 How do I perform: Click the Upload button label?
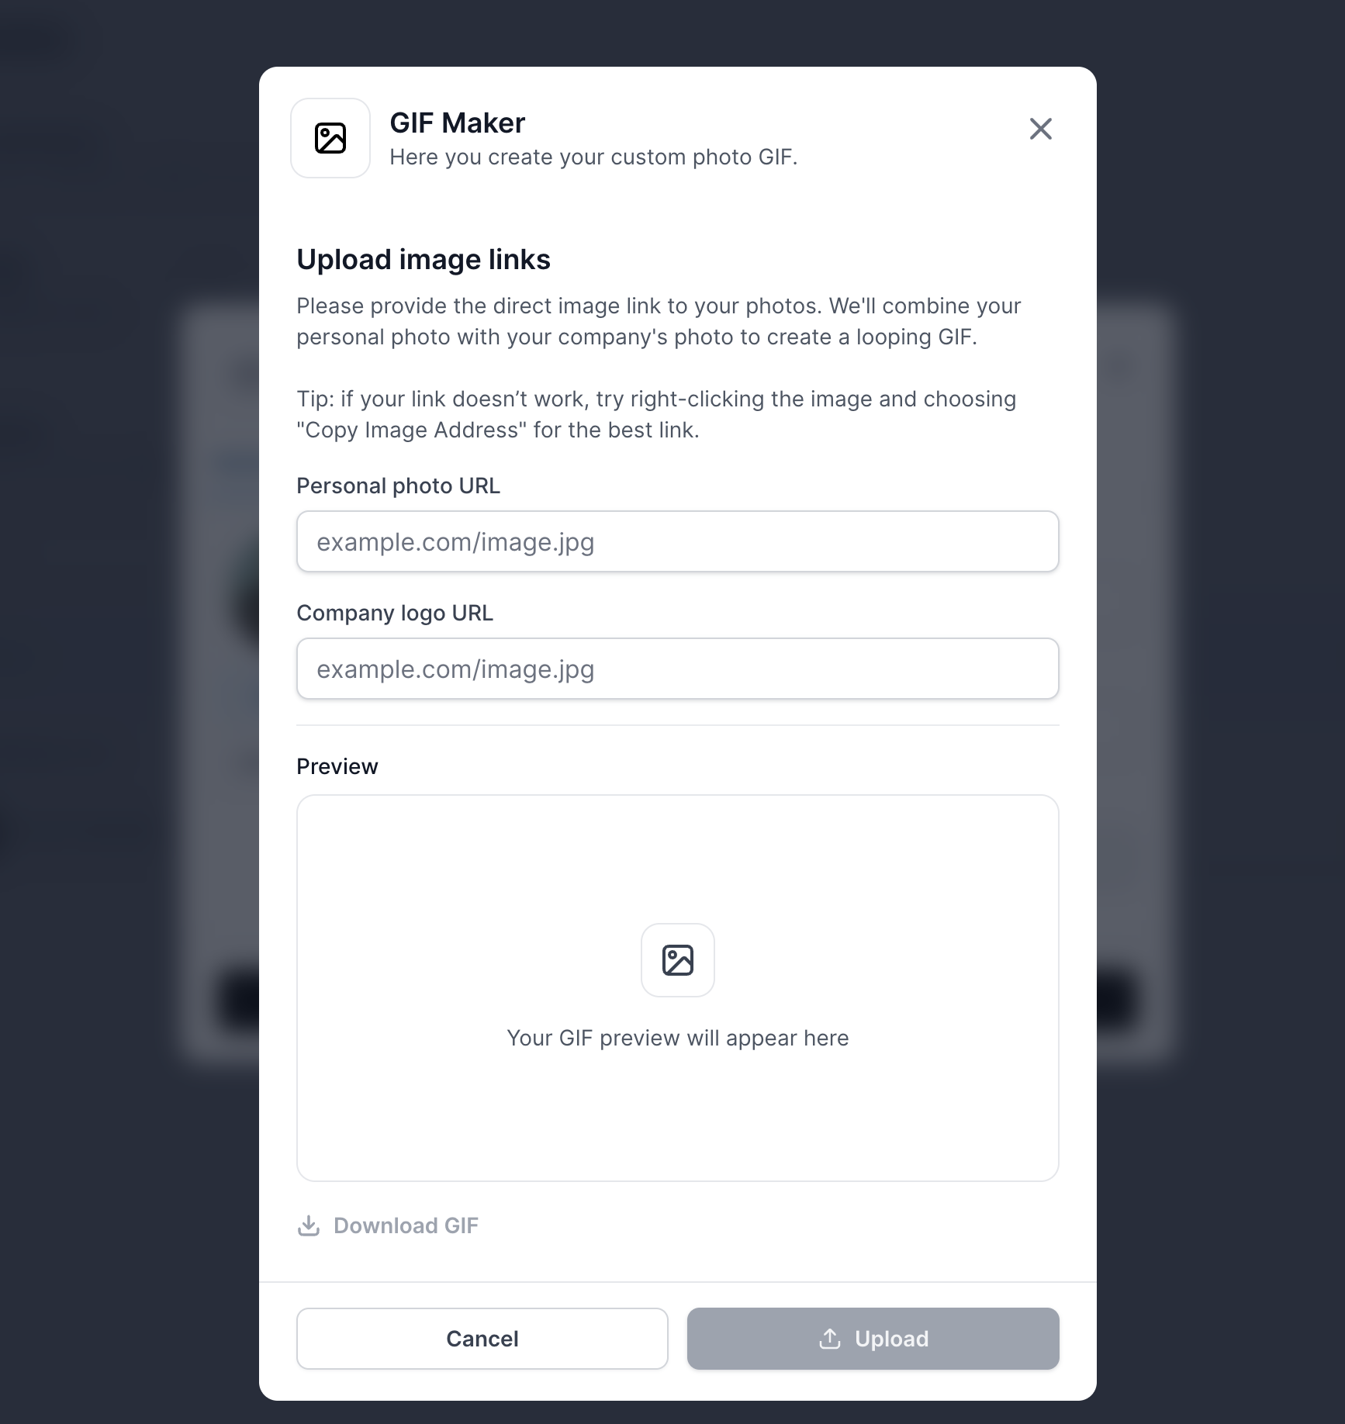point(891,1339)
